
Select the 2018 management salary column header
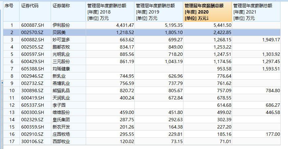coord(110,12)
